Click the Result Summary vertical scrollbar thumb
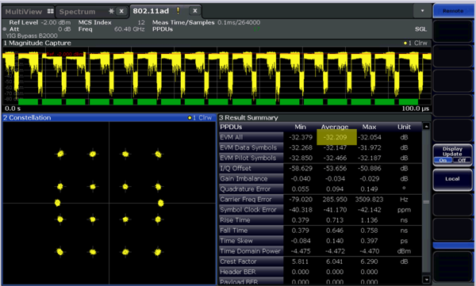 (x=426, y=202)
